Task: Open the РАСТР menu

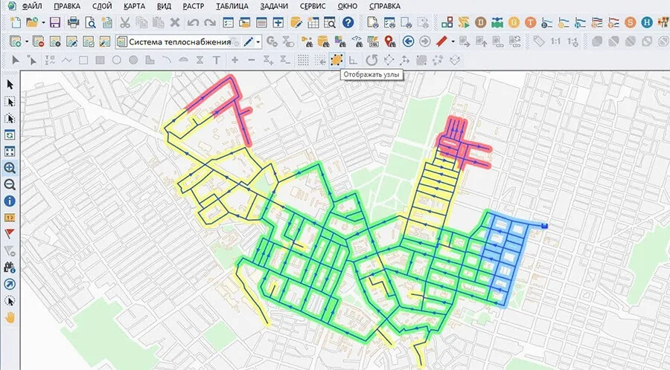Action: pyautogui.click(x=193, y=7)
